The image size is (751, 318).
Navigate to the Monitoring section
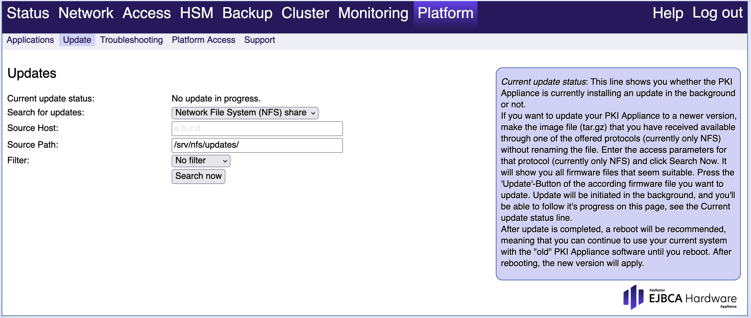[x=373, y=13]
